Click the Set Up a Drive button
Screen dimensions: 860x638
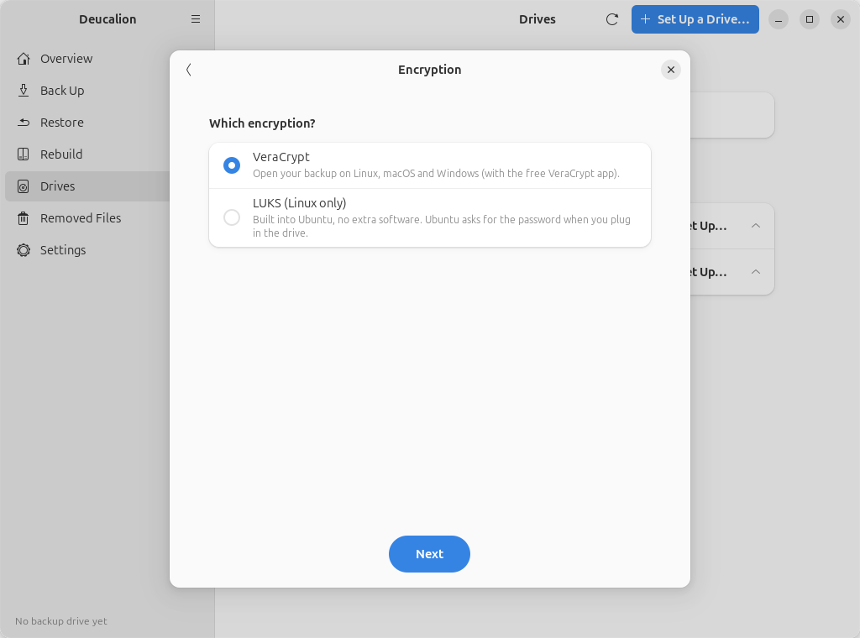point(695,19)
